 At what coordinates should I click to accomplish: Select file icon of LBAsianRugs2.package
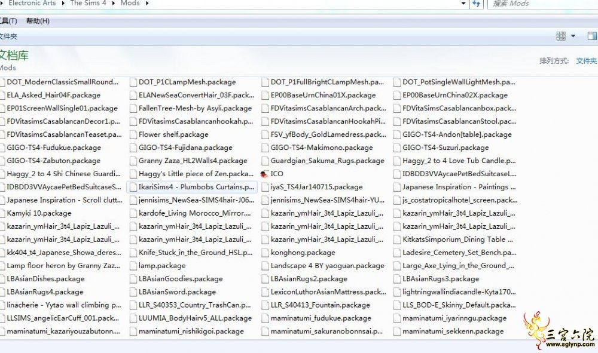[x=265, y=279]
